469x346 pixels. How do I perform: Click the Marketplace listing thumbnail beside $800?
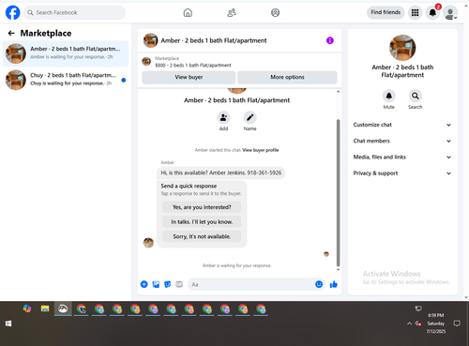point(146,61)
